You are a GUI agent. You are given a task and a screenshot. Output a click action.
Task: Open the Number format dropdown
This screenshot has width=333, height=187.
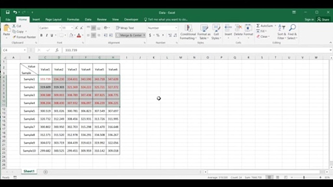(x=176, y=28)
